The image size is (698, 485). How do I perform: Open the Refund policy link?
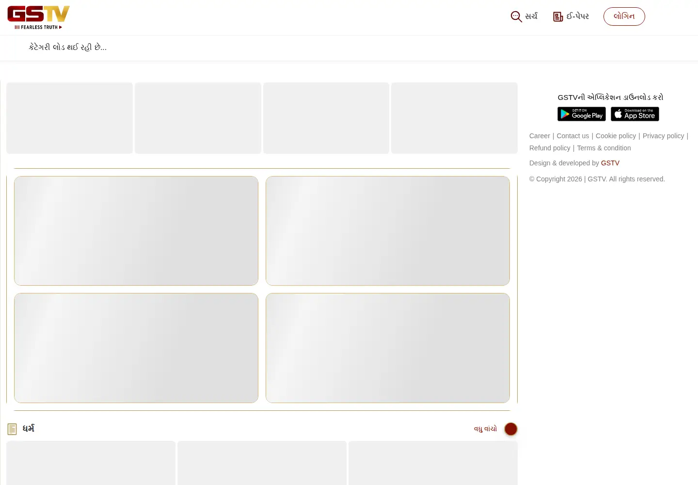(550, 148)
